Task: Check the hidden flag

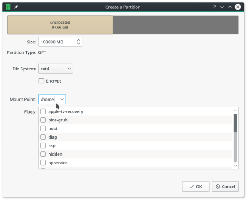Action: 43,154
